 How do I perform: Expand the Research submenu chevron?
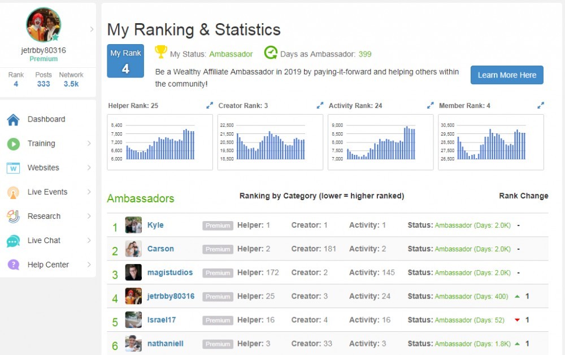pos(89,216)
